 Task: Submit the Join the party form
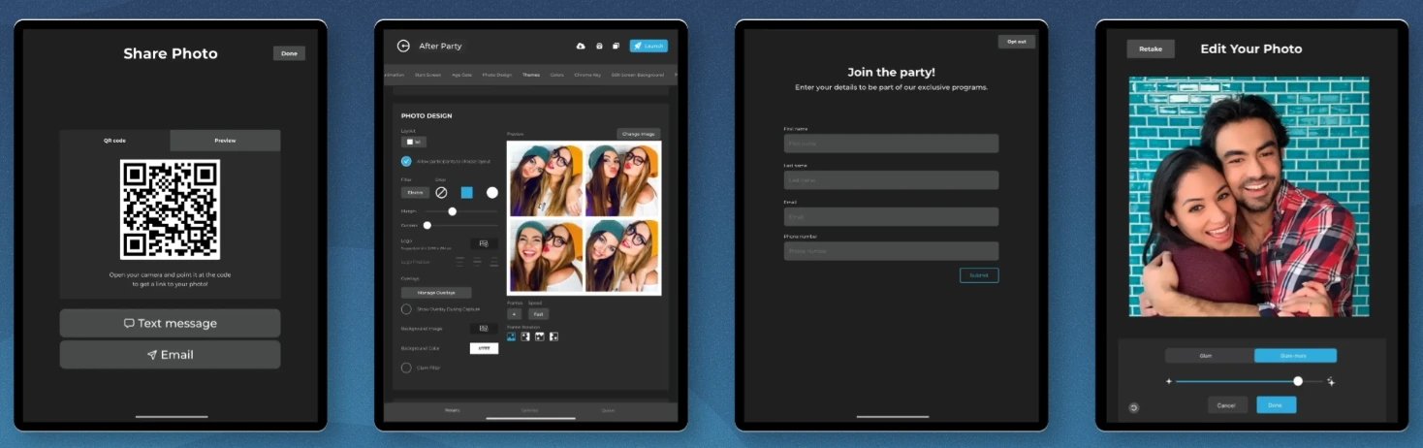click(x=979, y=275)
